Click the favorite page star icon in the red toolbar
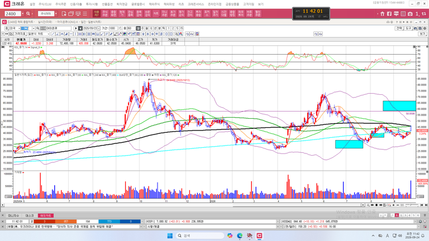Image resolution: width=429 pixels, height=241 pixels. click(64, 13)
